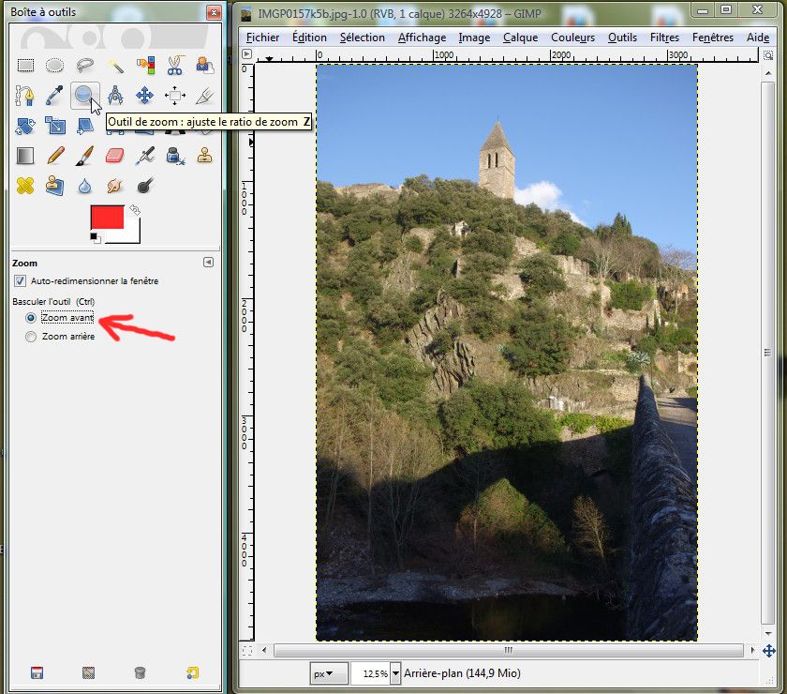Swap foreground and background colors
Viewport: 787px width, 694px height.
point(135,209)
